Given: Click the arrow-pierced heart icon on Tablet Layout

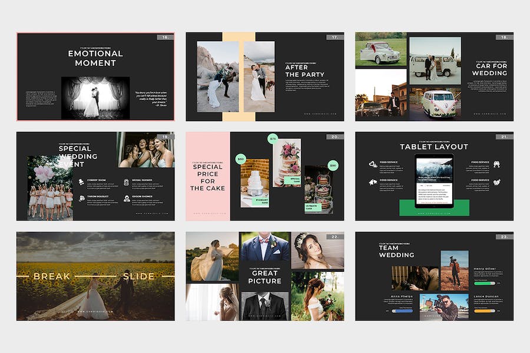Looking at the screenshot, I should 496,182.
